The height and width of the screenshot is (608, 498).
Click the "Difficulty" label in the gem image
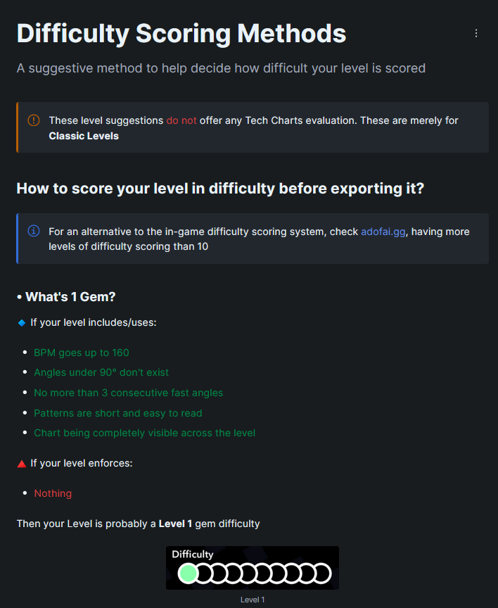[x=193, y=555]
